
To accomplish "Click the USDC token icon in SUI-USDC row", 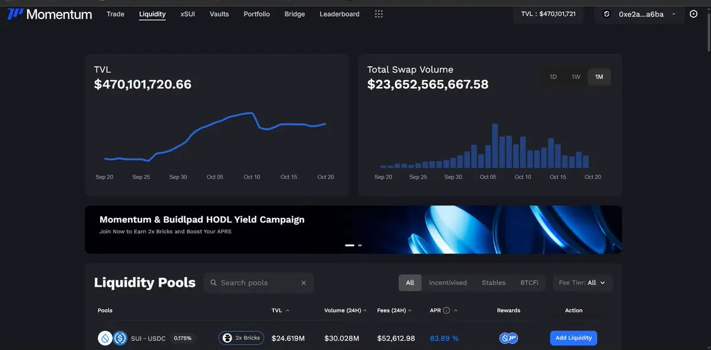I will [x=120, y=338].
